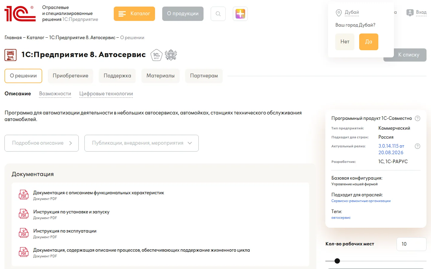Decline the city with the Нет button

[345, 42]
